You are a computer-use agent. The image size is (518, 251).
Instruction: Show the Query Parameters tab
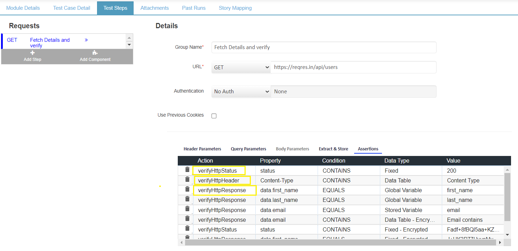pos(248,149)
